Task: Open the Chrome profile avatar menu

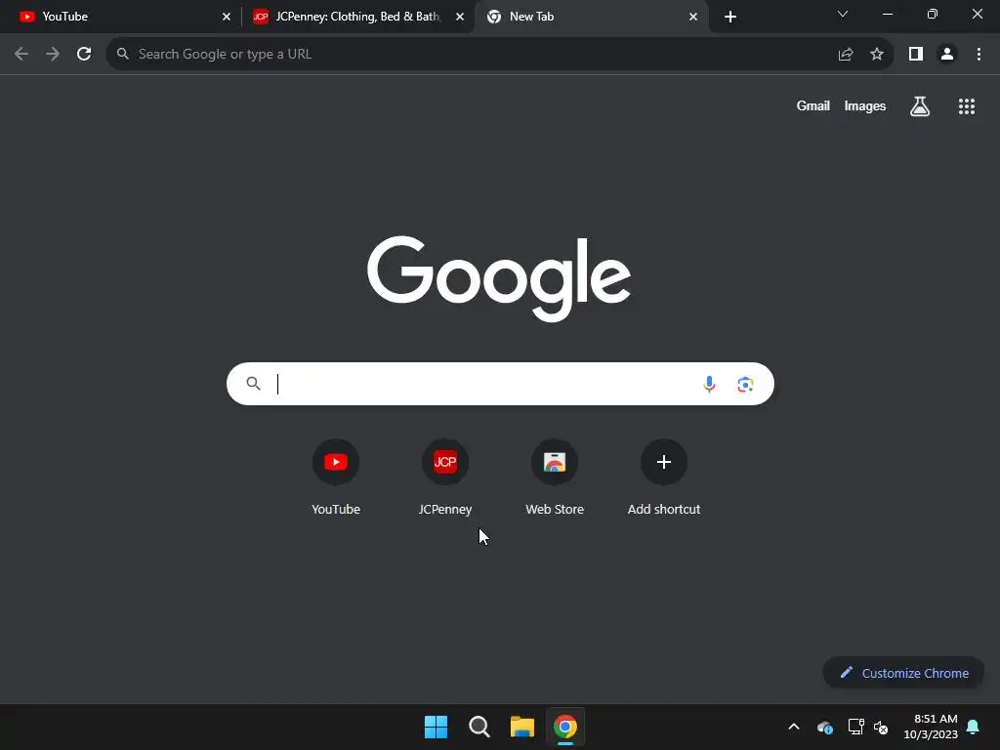Action: click(947, 55)
